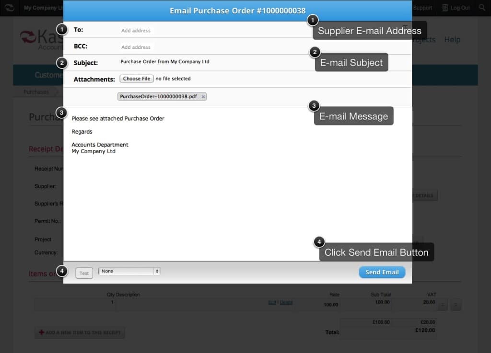Click the search magnifier icon in top bar
Viewport: 491px width, 353px height.
[x=482, y=8]
